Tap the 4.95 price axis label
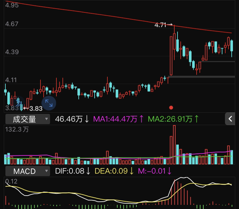 [x=12, y=5]
